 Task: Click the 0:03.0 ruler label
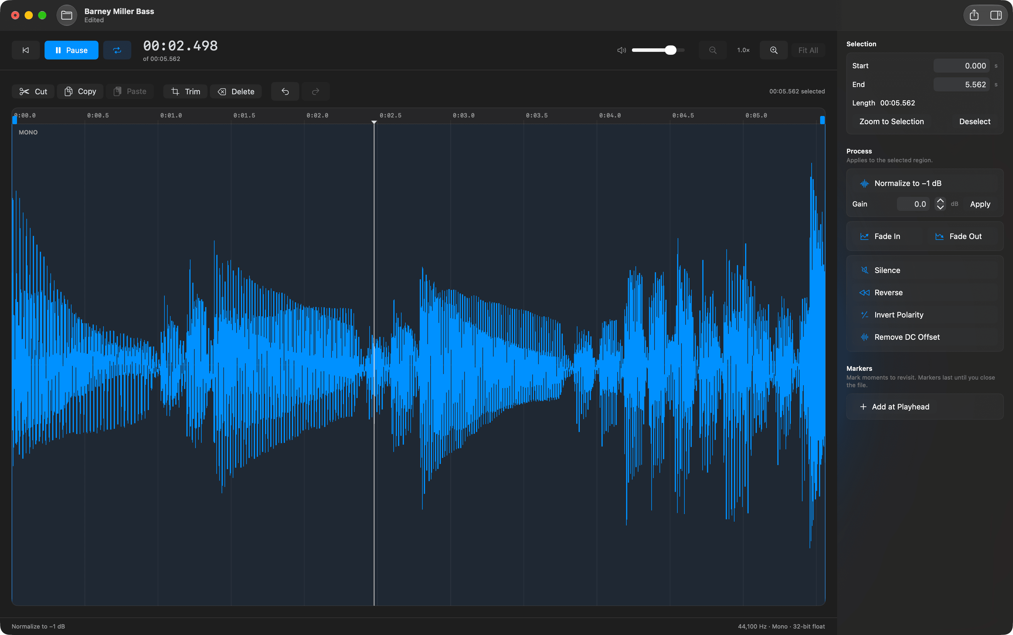coord(463,115)
